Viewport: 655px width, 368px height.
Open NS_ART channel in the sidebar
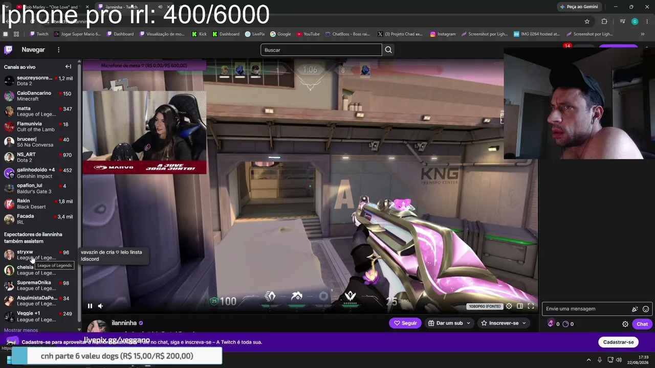38,157
